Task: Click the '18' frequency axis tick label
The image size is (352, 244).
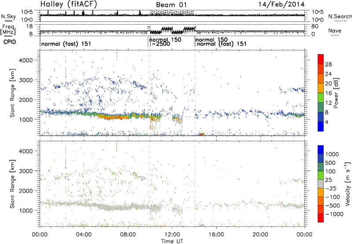Action: [x=29, y=26]
